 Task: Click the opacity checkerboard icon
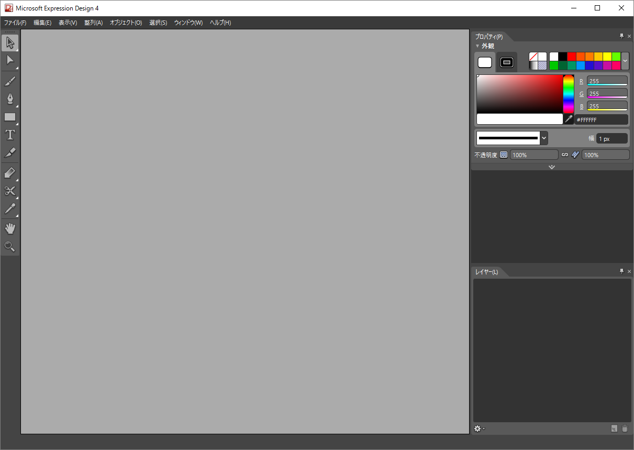click(x=504, y=155)
